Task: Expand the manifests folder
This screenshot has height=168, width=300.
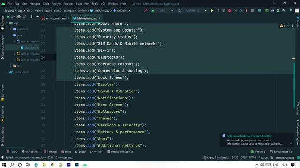Action: [x=11, y=29]
